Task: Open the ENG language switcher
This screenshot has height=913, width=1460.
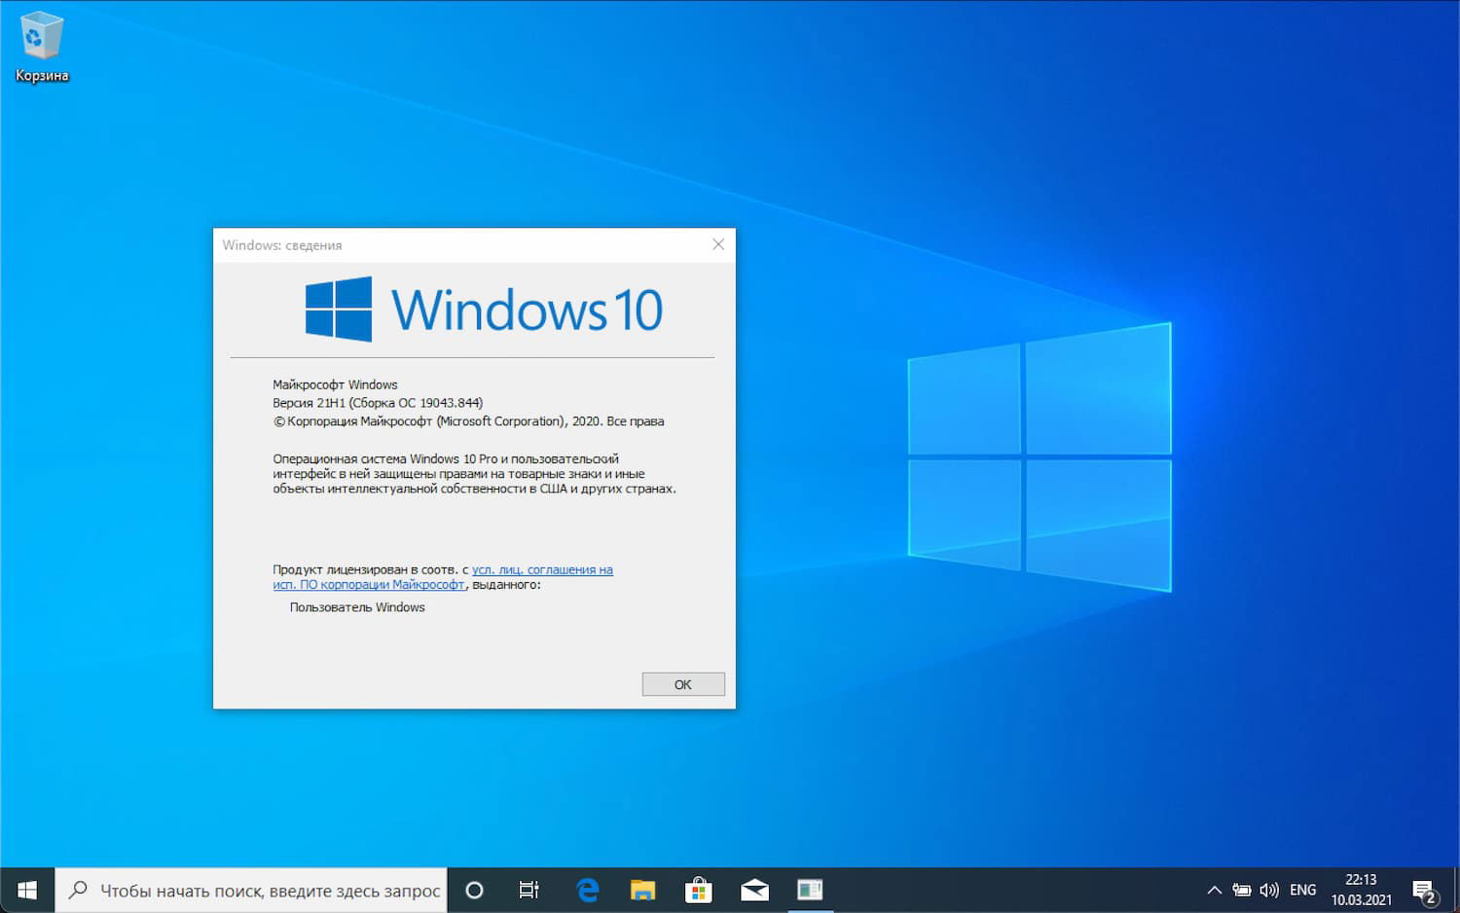Action: click(x=1302, y=889)
